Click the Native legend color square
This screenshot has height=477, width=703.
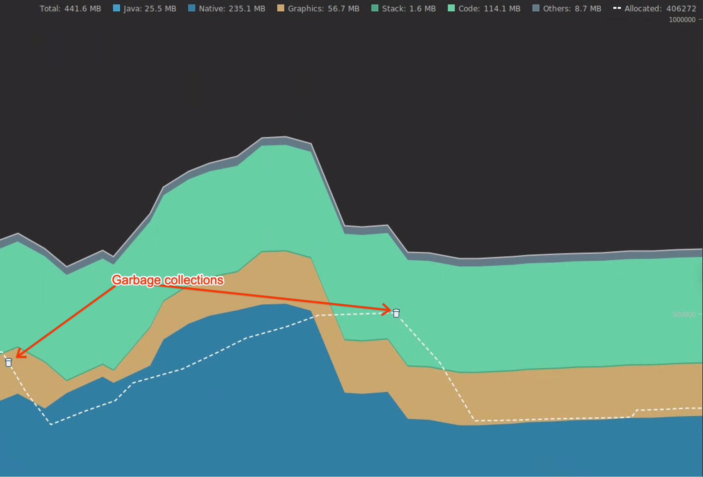pos(191,8)
